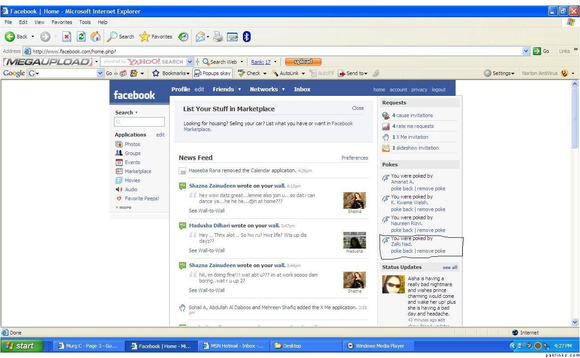Click the Facebook search input field

click(139, 122)
